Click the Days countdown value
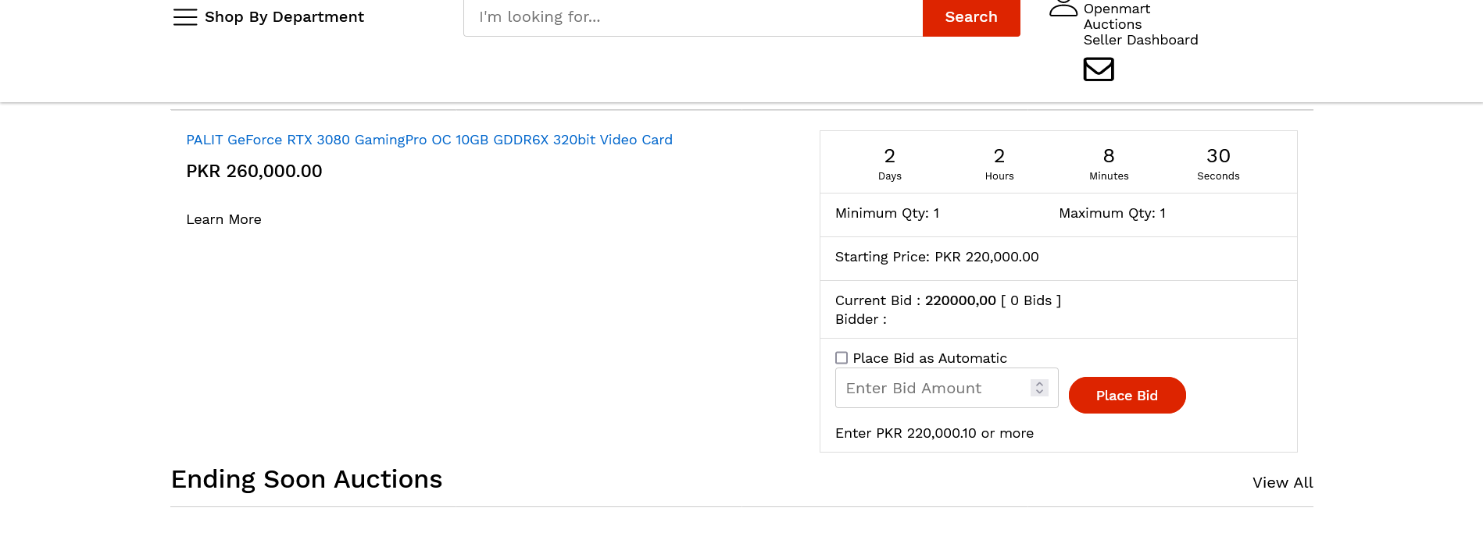Screen dimensions: 1483x554 [x=890, y=156]
